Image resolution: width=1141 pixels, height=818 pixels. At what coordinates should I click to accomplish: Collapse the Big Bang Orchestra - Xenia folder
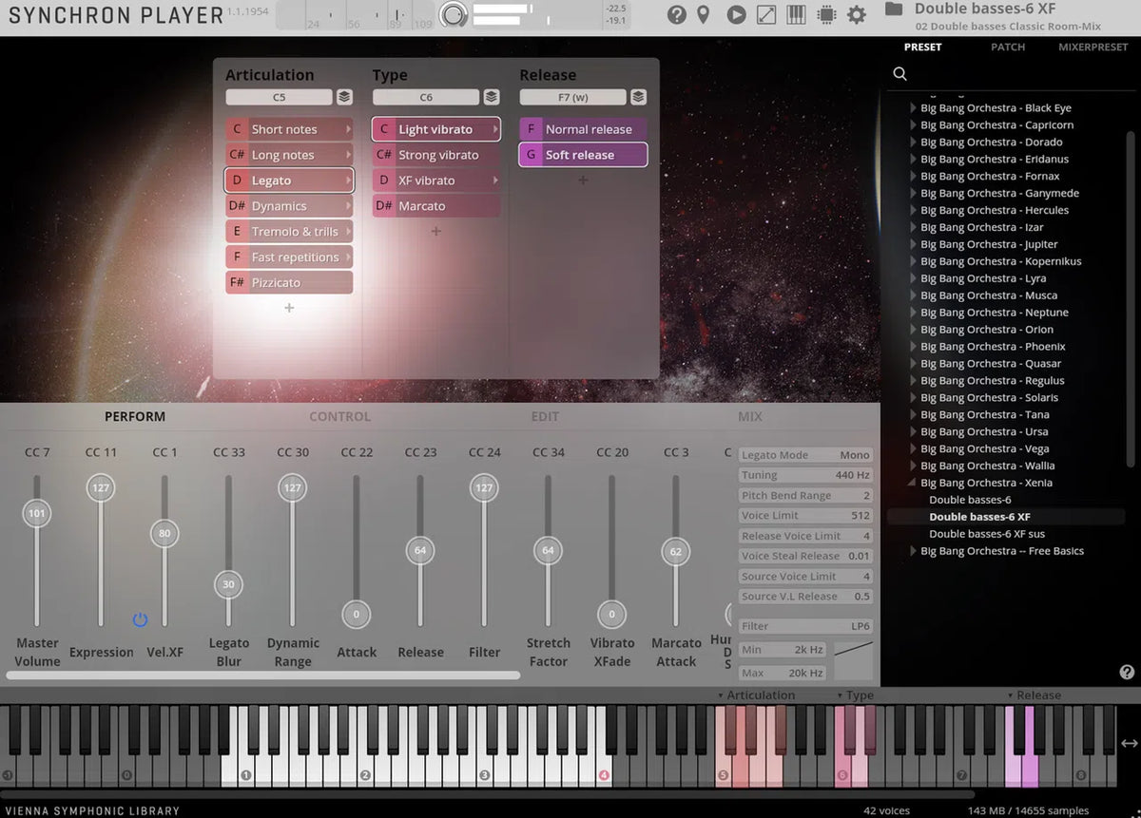pos(914,483)
